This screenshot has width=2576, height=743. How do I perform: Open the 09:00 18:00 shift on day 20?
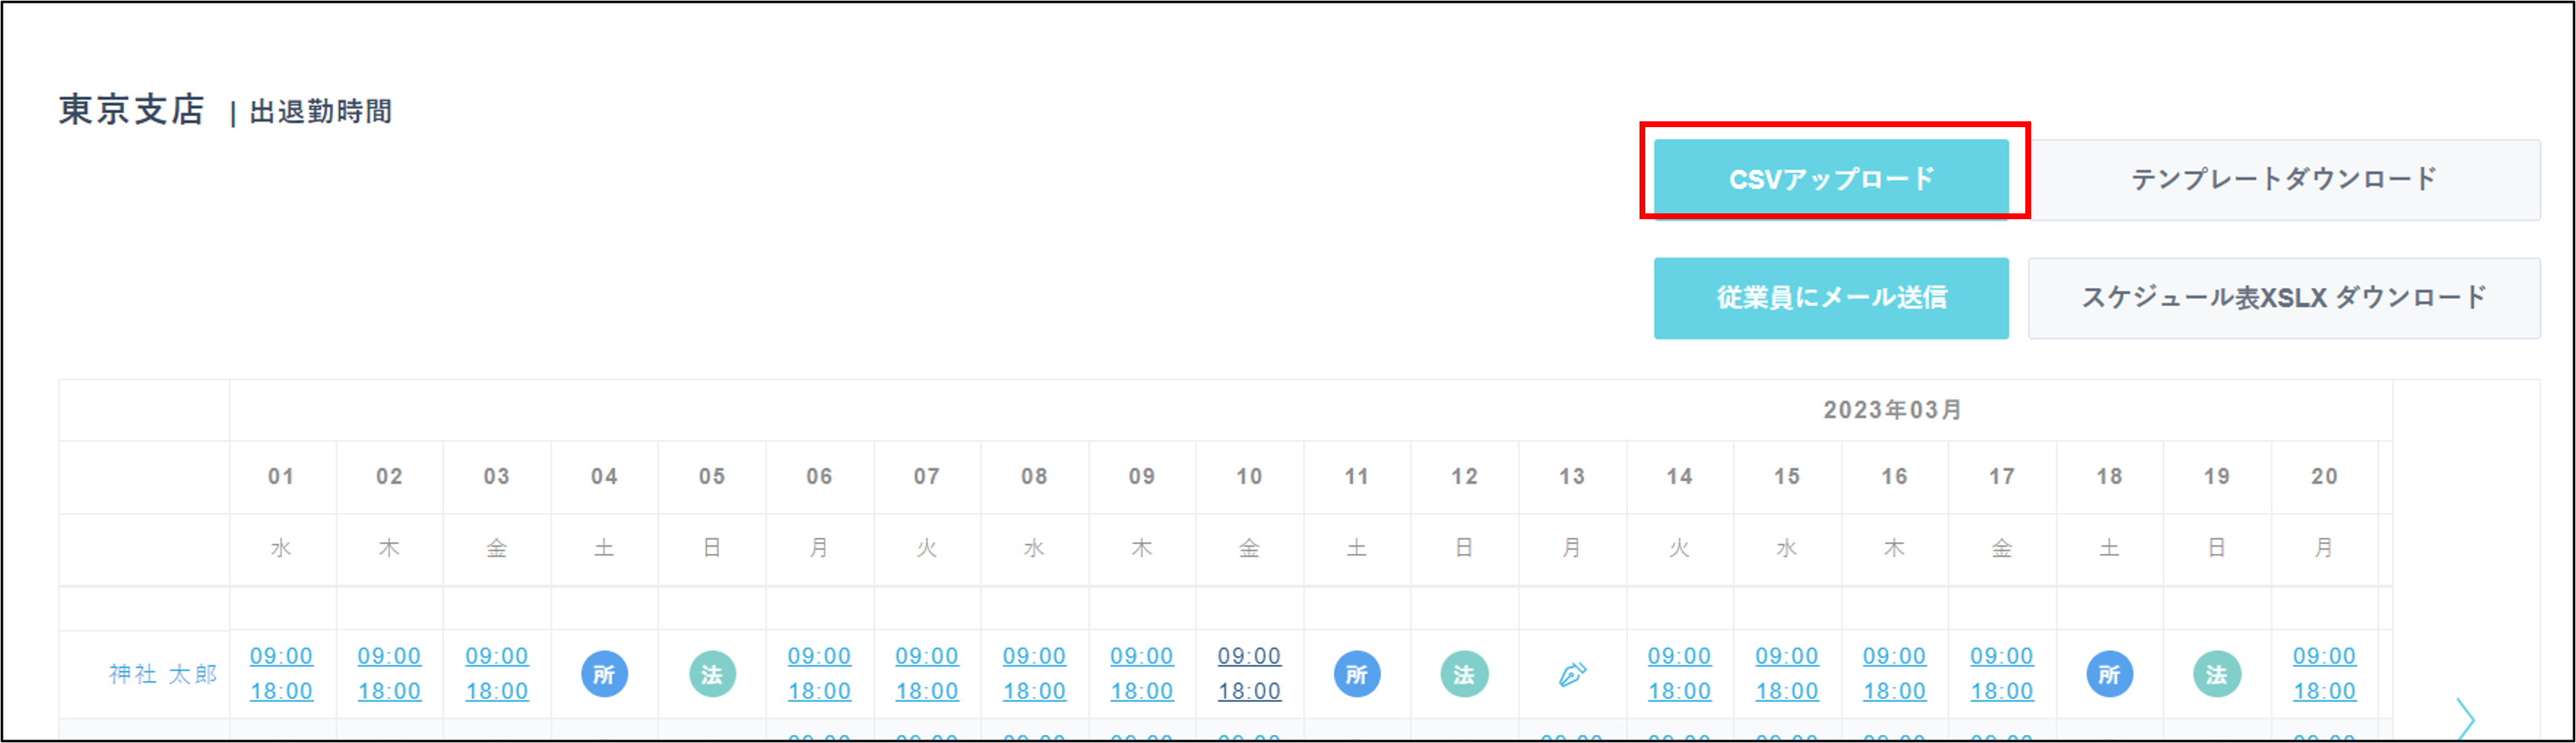point(2324,674)
